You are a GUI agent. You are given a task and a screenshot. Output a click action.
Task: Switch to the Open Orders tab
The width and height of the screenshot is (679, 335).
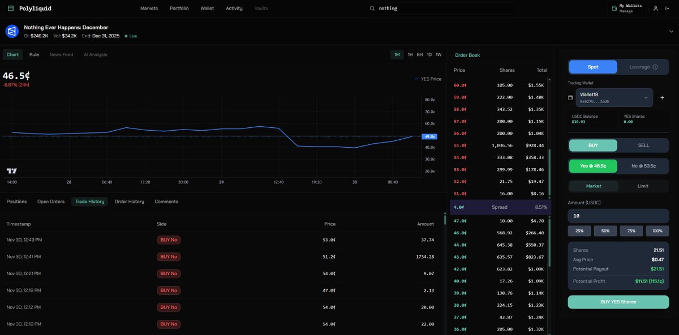(x=51, y=201)
